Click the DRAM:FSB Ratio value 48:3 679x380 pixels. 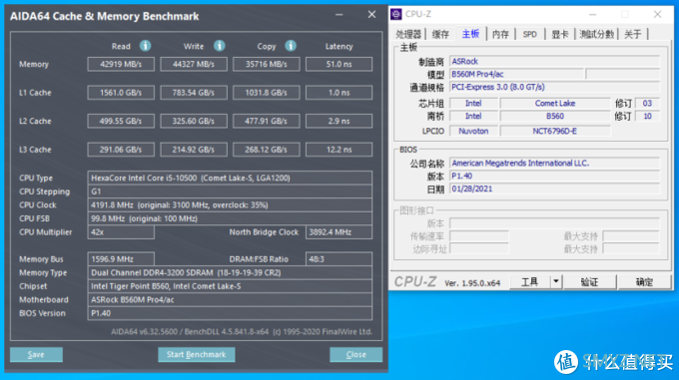(339, 259)
